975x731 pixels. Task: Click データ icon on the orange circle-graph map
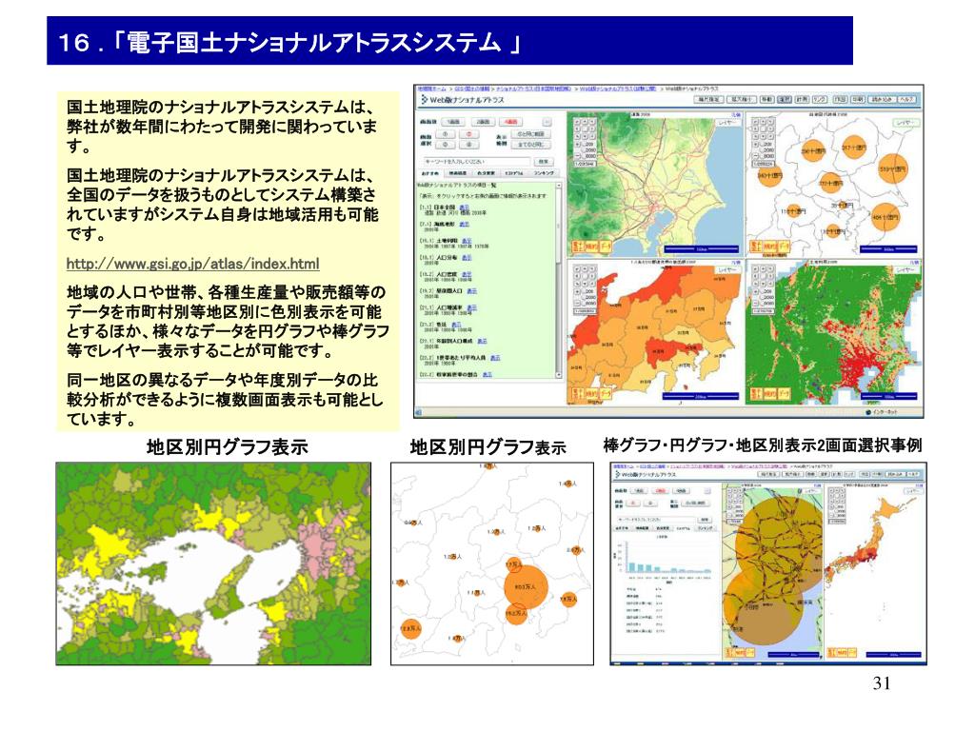tap(784, 247)
